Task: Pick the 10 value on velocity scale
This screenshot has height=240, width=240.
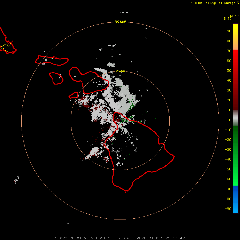Action: pyautogui.click(x=229, y=110)
